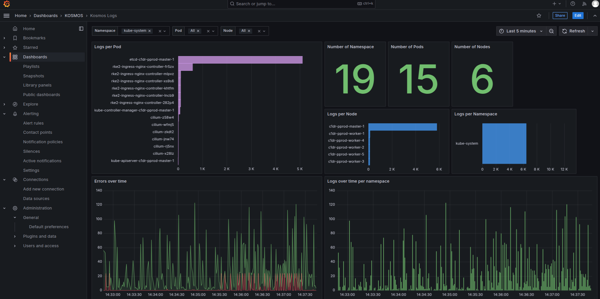Click the Share button
The width and height of the screenshot is (600, 299).
(560, 15)
